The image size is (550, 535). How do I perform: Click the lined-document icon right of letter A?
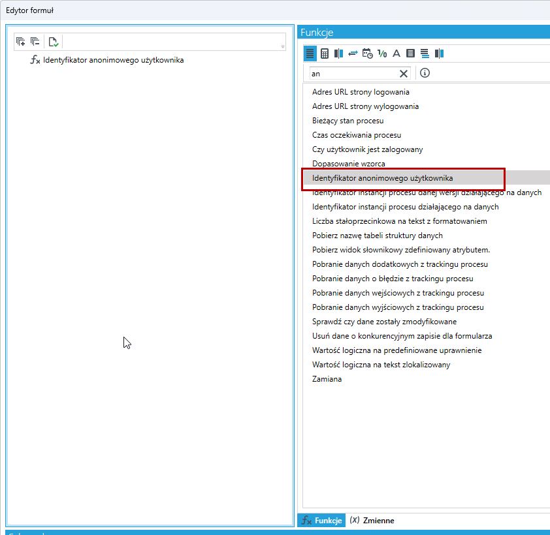coord(410,53)
